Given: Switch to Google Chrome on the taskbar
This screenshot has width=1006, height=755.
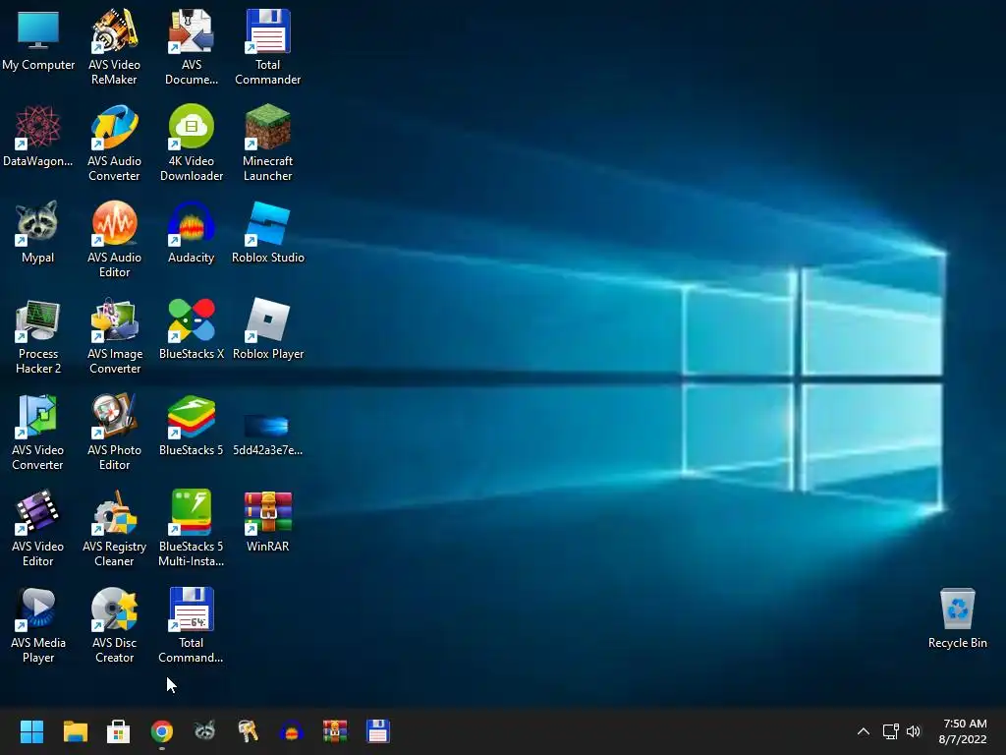Looking at the screenshot, I should [x=162, y=731].
